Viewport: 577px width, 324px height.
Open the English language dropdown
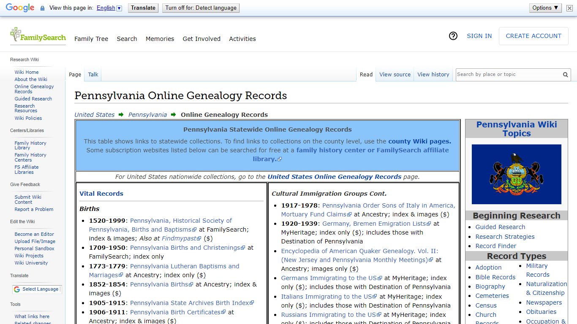pos(109,8)
